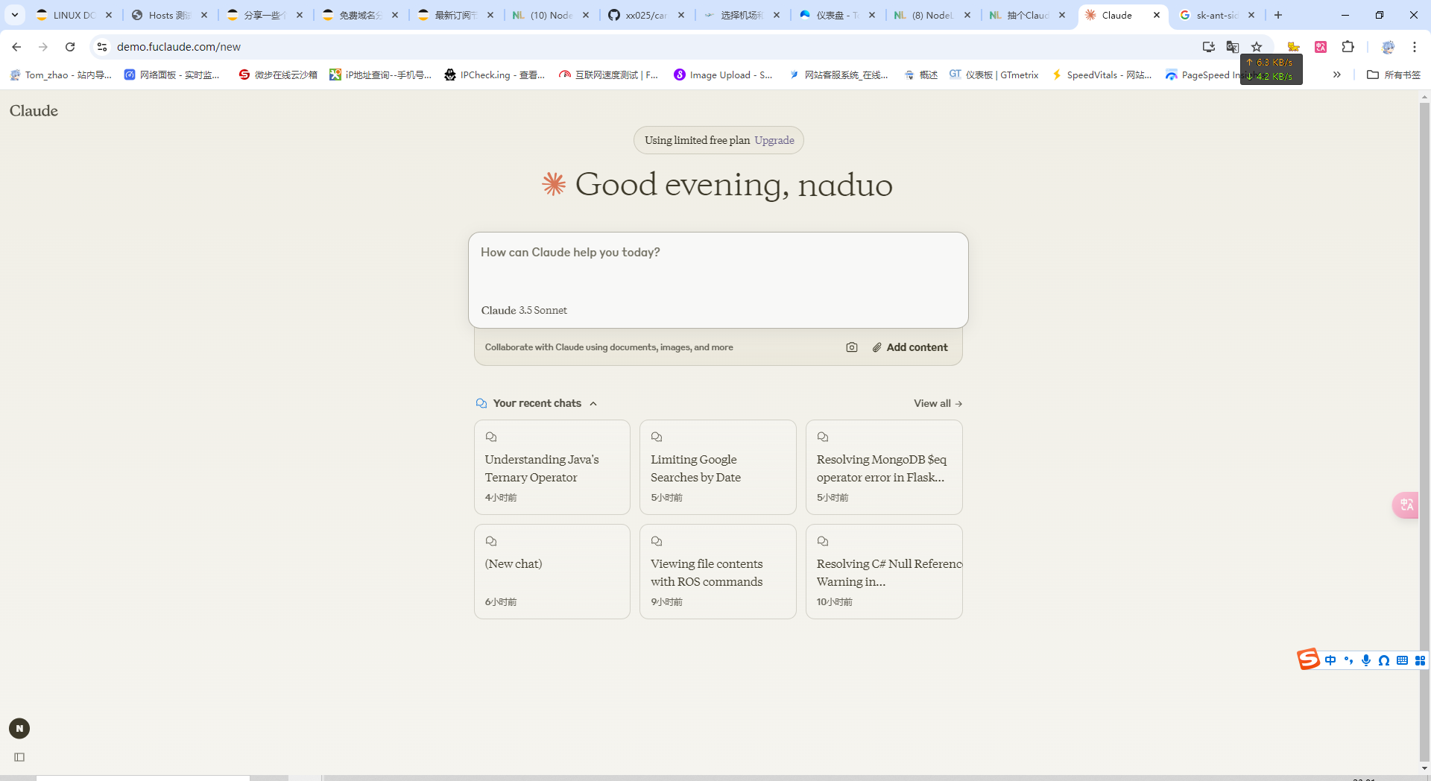Open the Extensions puzzle icon

coord(1348,47)
